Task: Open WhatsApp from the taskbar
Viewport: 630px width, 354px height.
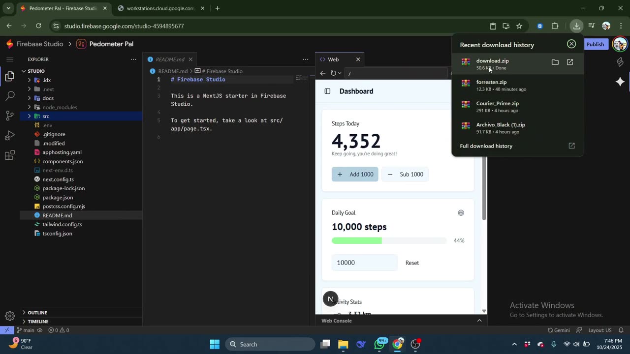Action: [379, 344]
